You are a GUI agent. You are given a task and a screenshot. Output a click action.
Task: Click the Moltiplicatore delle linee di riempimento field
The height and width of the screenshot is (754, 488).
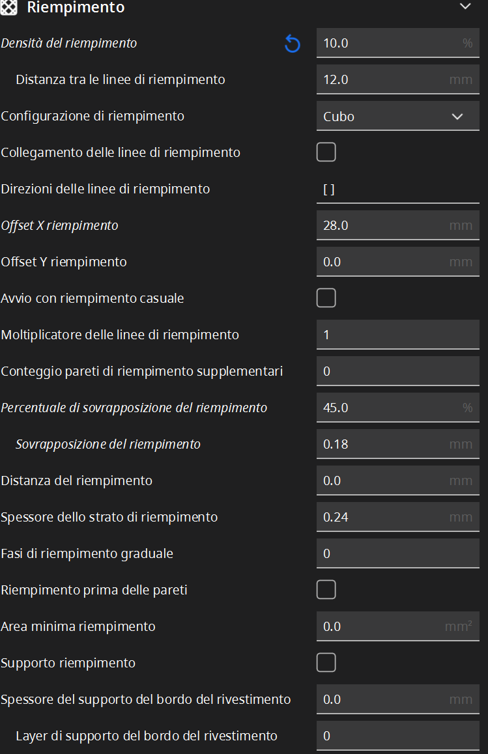coord(397,335)
